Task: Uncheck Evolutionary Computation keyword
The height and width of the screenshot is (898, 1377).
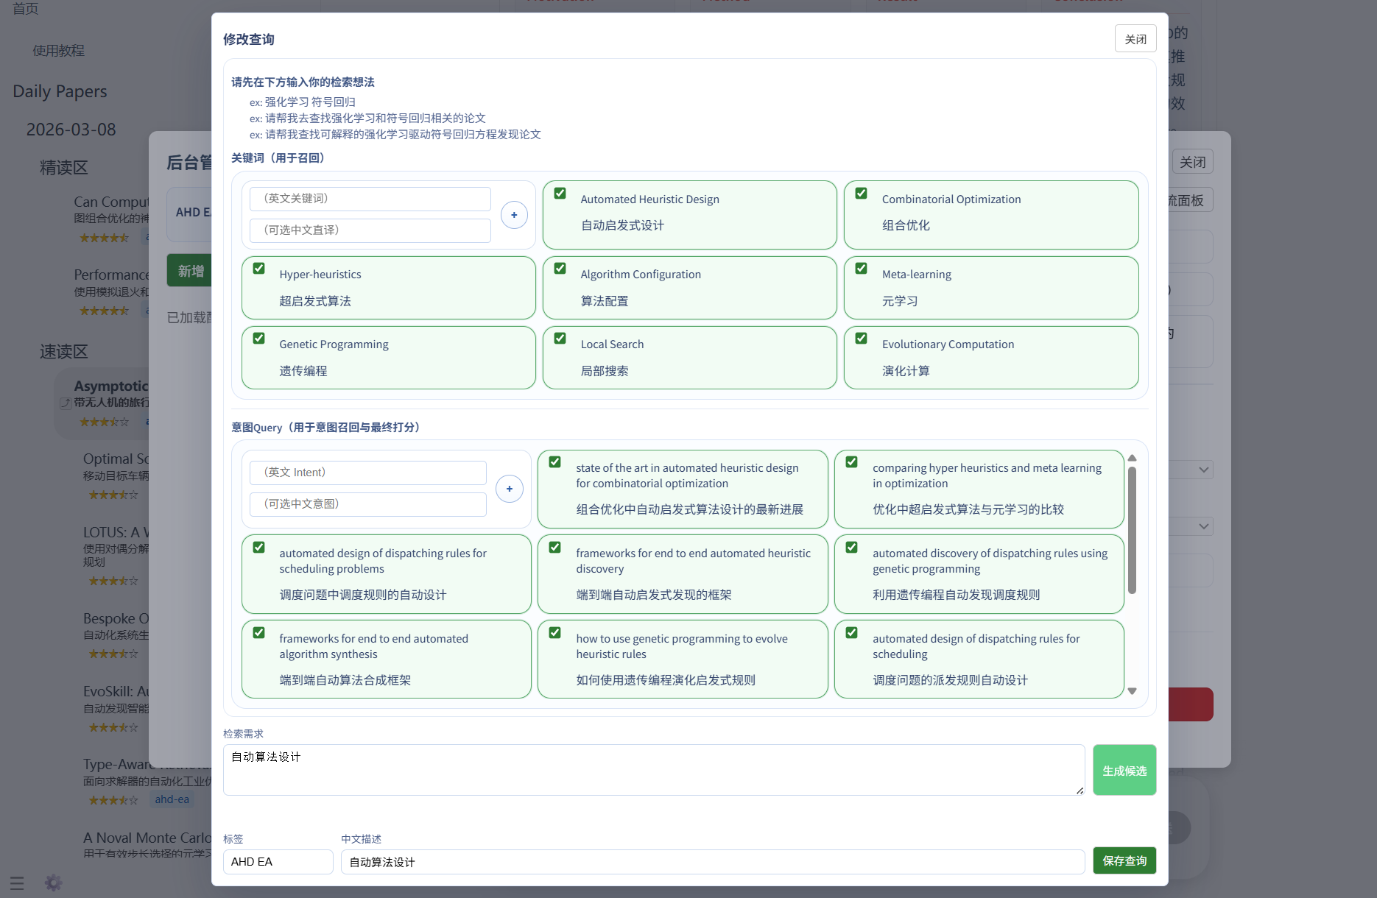Action: click(x=862, y=339)
